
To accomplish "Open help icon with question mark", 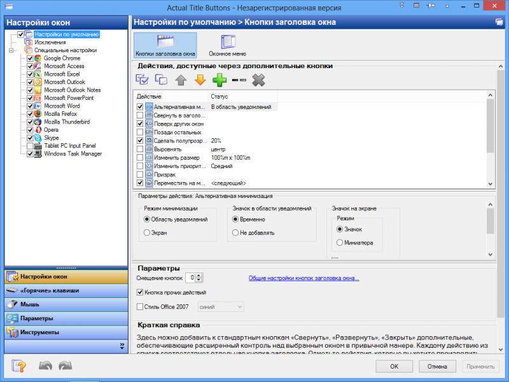I will [x=19, y=366].
